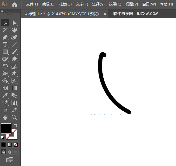Activate the Zoom magnifier tool

[14, 117]
